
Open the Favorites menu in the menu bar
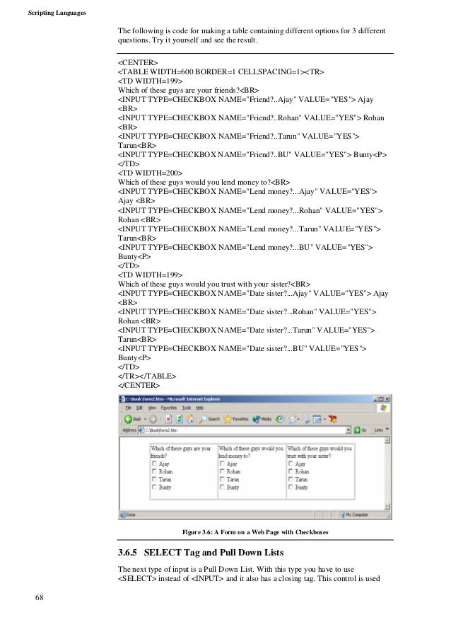tap(168, 408)
